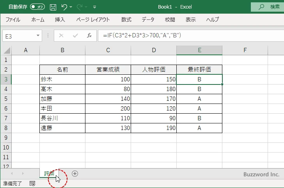Image resolution: width=284 pixels, height=188 pixels.
Task: Click the 準備完了 status text
Action: pyautogui.click(x=12, y=183)
